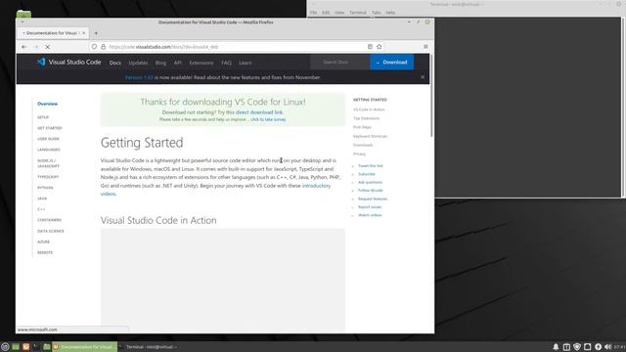Click the Visual Studio Code logo

pos(68,62)
